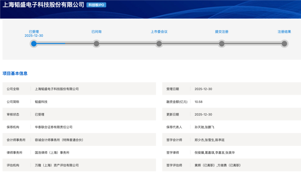Click the 更新日期 value 2025-12-30
Image resolution: width=301 pixels, height=172 pixels.
click(203, 114)
